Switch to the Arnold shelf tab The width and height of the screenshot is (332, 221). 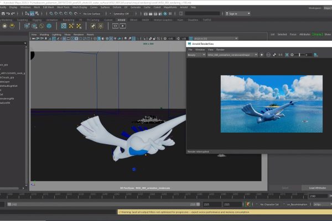[121, 20]
